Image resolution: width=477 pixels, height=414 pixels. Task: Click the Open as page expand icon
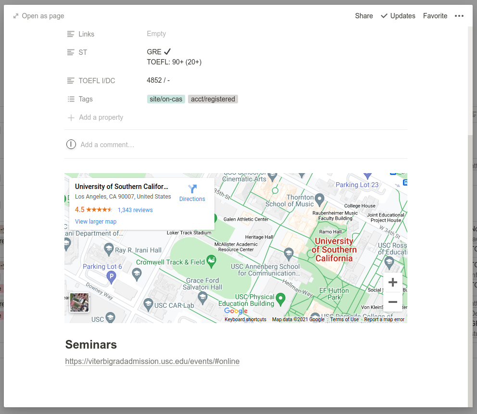[x=16, y=16]
